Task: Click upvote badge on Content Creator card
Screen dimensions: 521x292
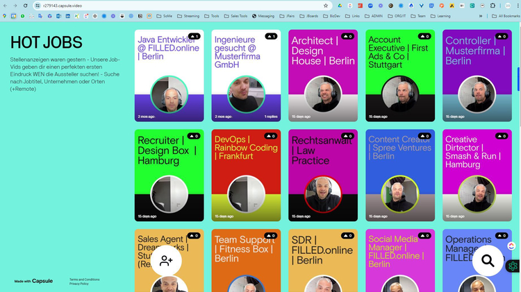Action: point(425,136)
